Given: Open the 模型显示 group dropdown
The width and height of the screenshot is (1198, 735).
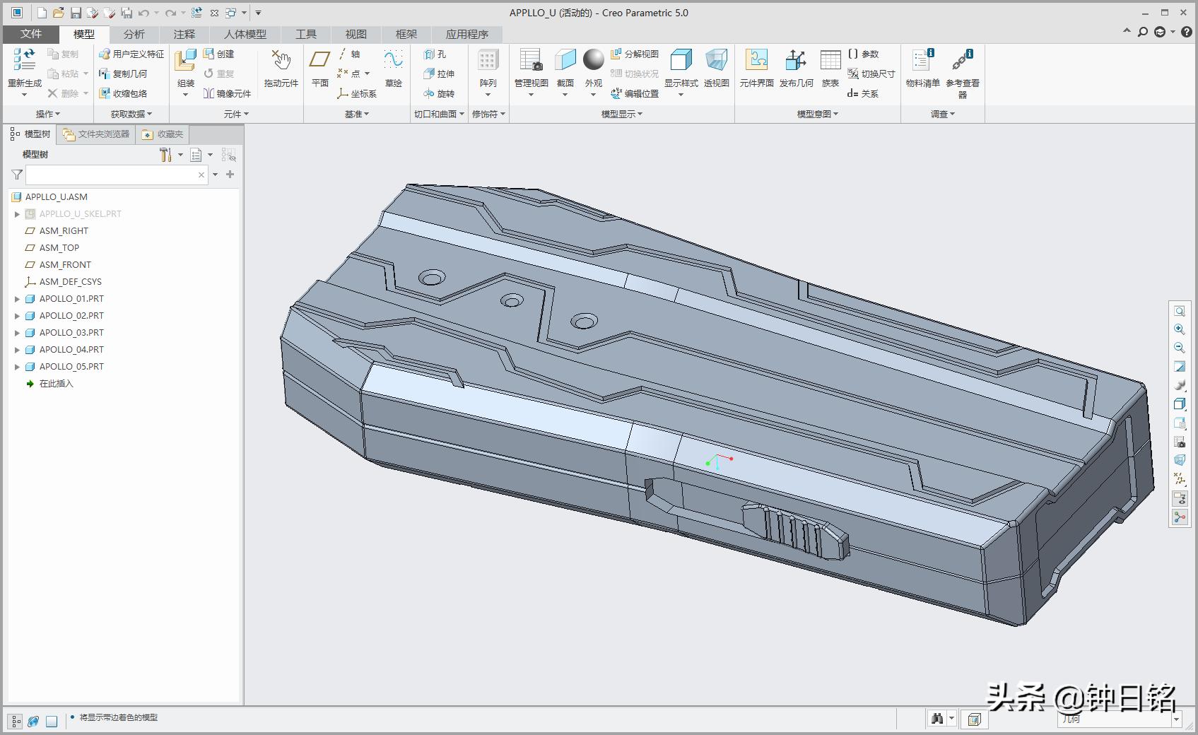Looking at the screenshot, I should (x=621, y=114).
